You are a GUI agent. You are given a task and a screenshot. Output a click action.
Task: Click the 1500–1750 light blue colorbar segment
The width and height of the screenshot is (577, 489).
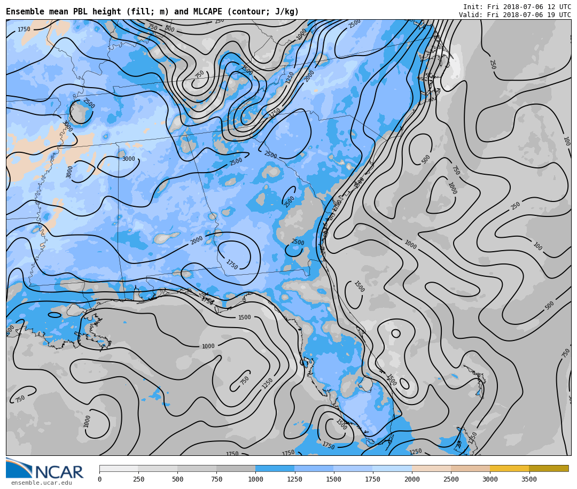pos(353,468)
